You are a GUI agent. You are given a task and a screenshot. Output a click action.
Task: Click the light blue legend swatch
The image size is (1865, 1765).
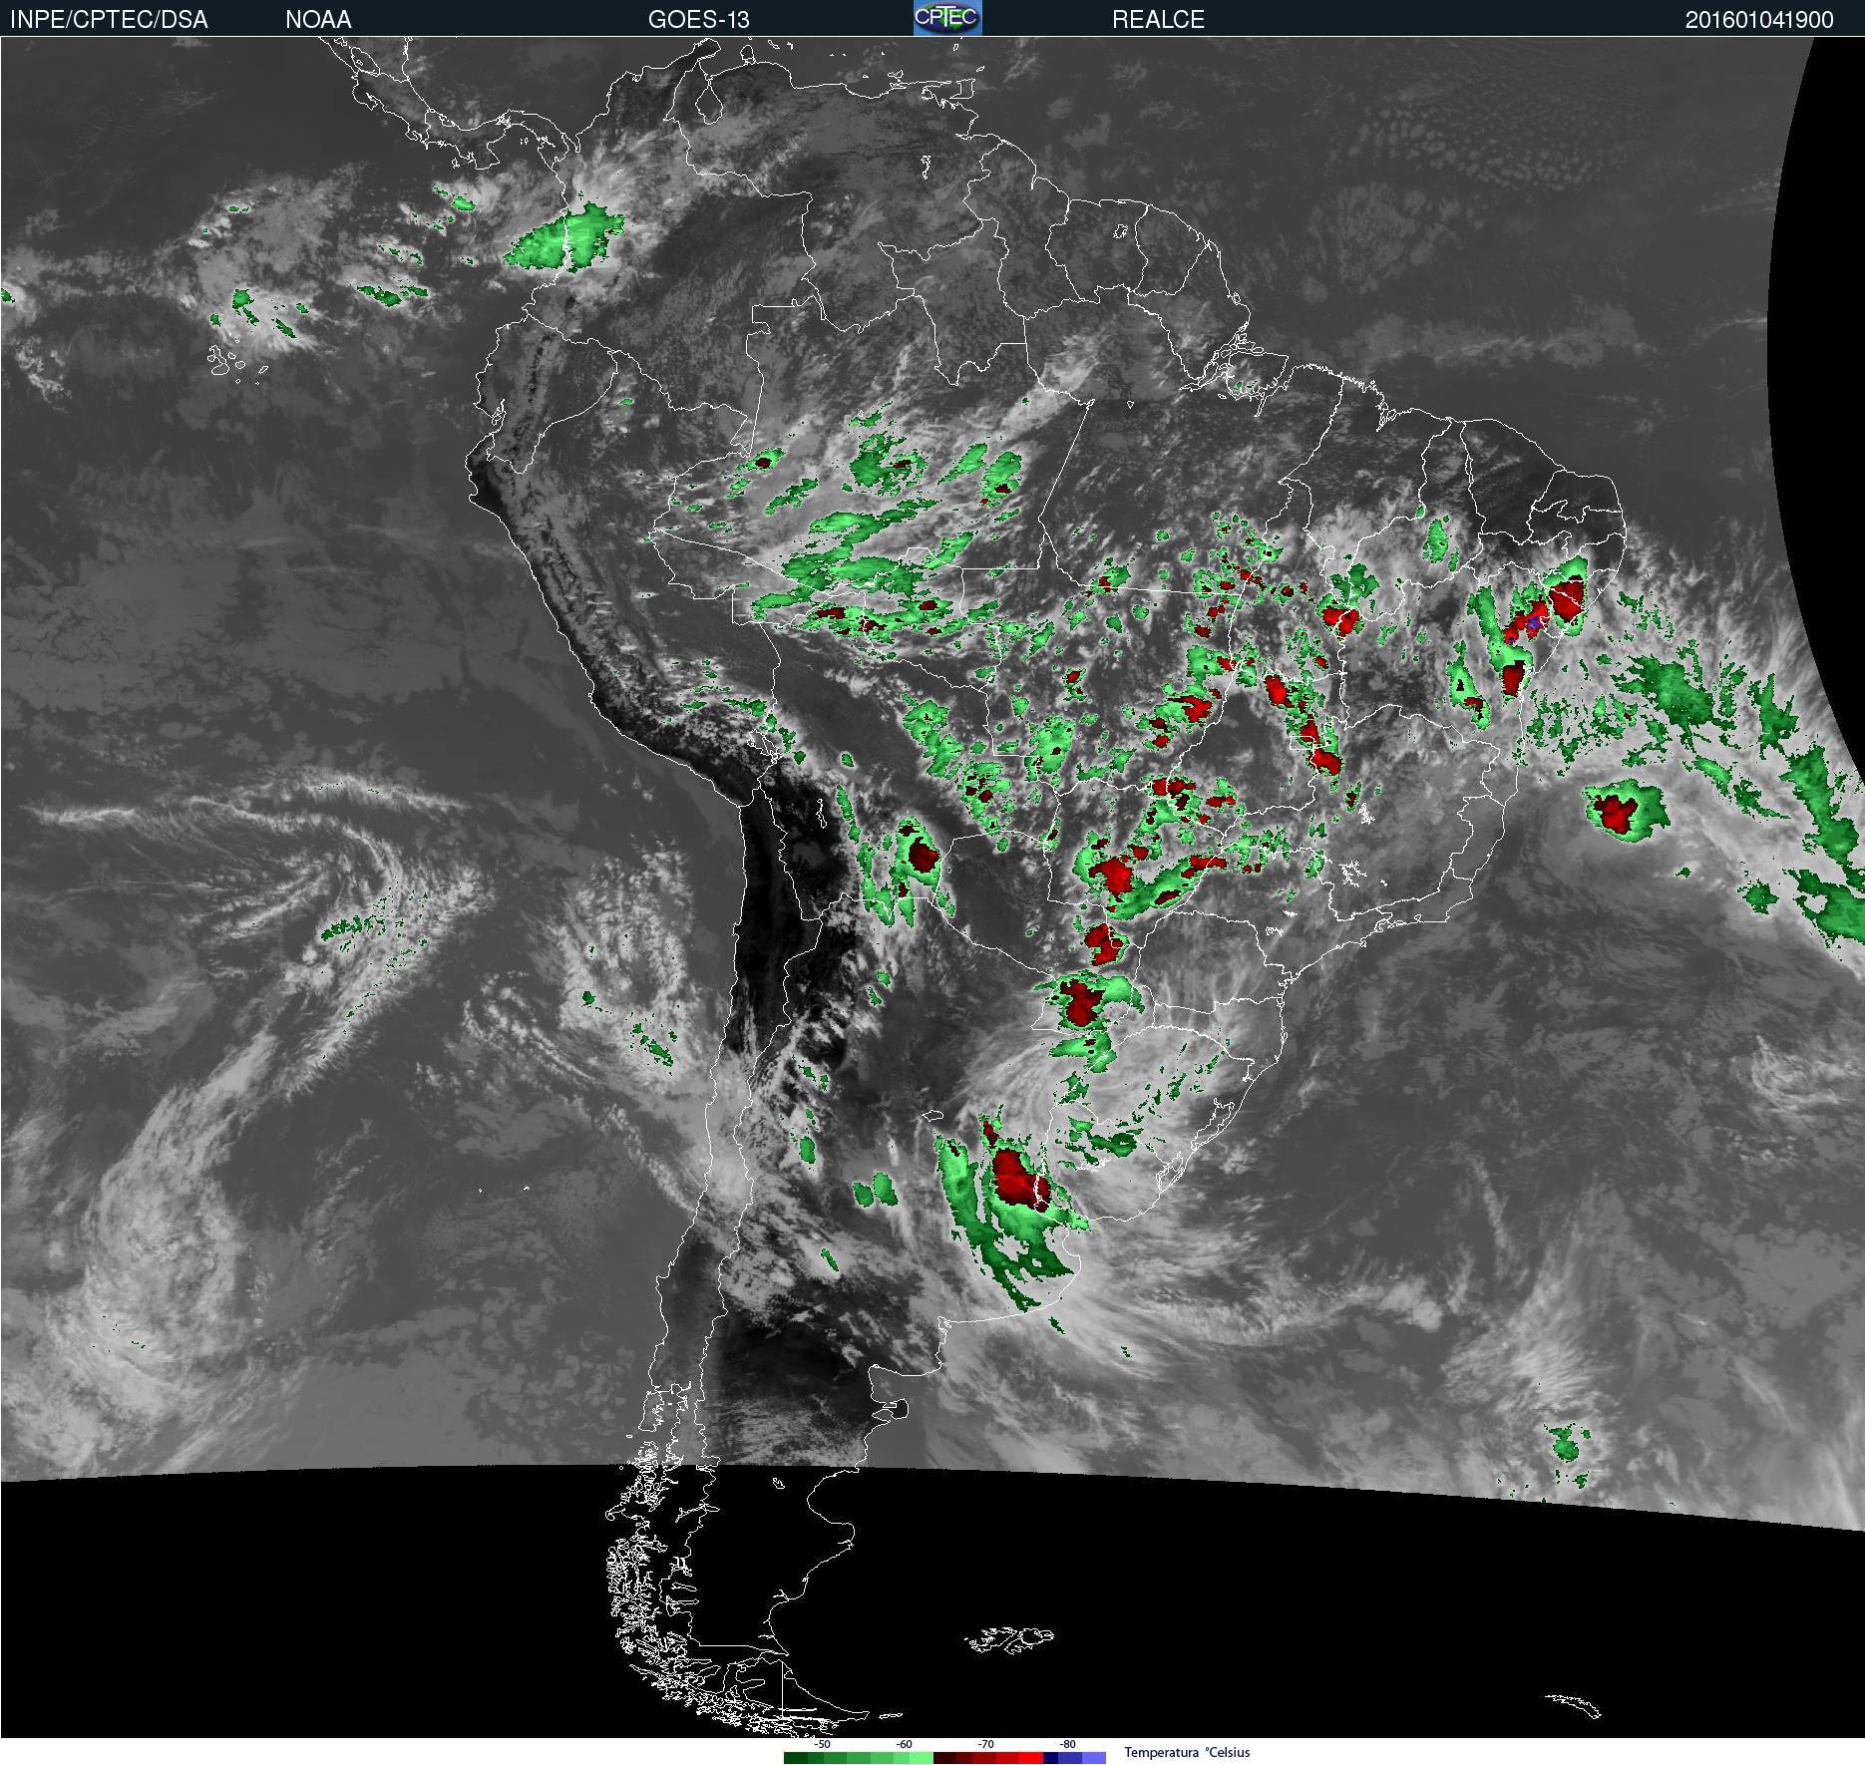click(1094, 1757)
